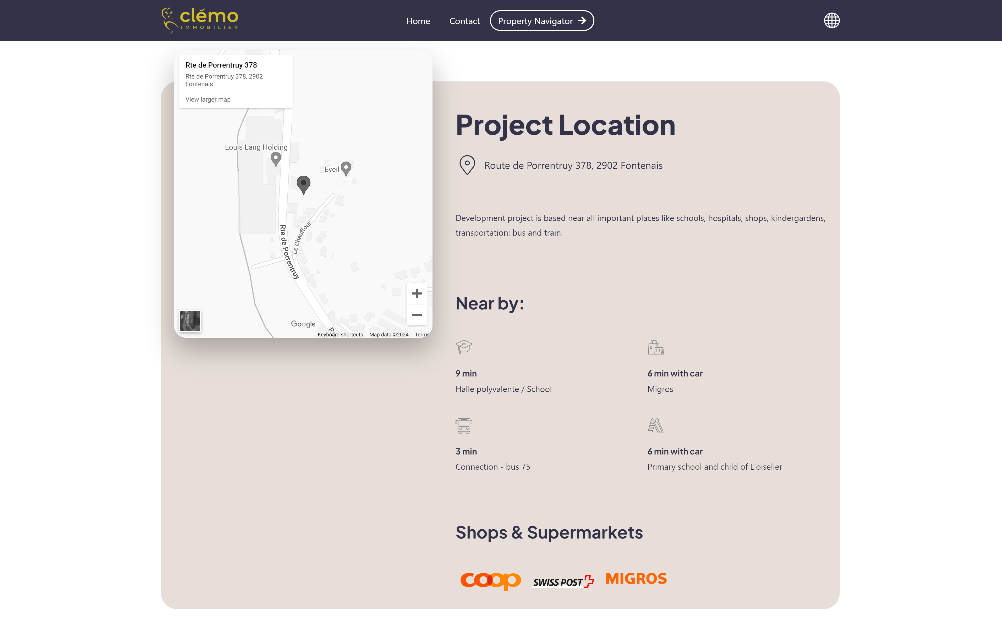The width and height of the screenshot is (1002, 638).
Task: Click the Clémo Immobilier logo
Action: tap(200, 20)
